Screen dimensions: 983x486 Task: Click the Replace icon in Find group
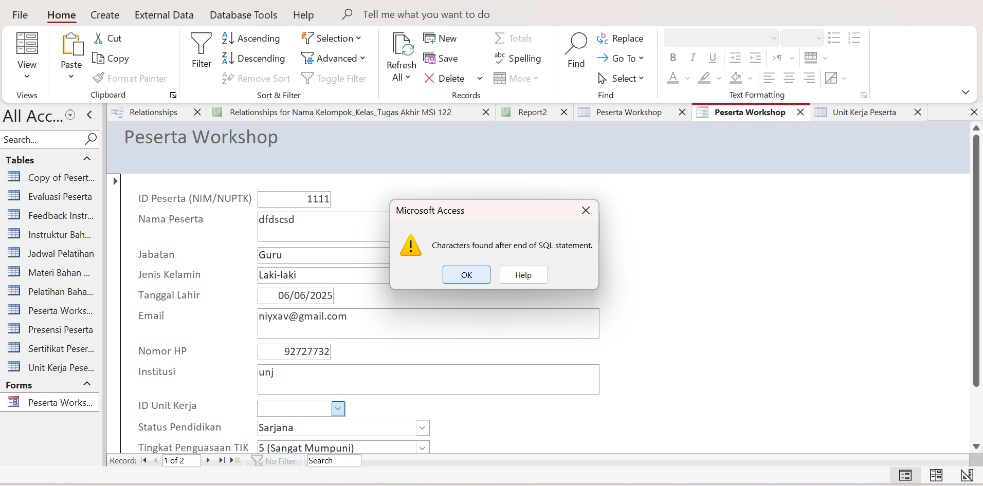(603, 39)
